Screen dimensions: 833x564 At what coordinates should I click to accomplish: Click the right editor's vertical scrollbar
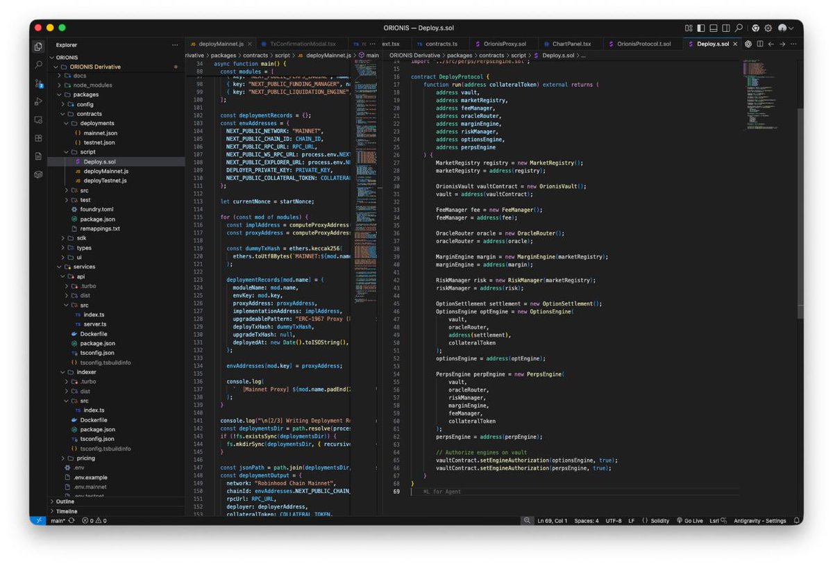tap(800, 208)
